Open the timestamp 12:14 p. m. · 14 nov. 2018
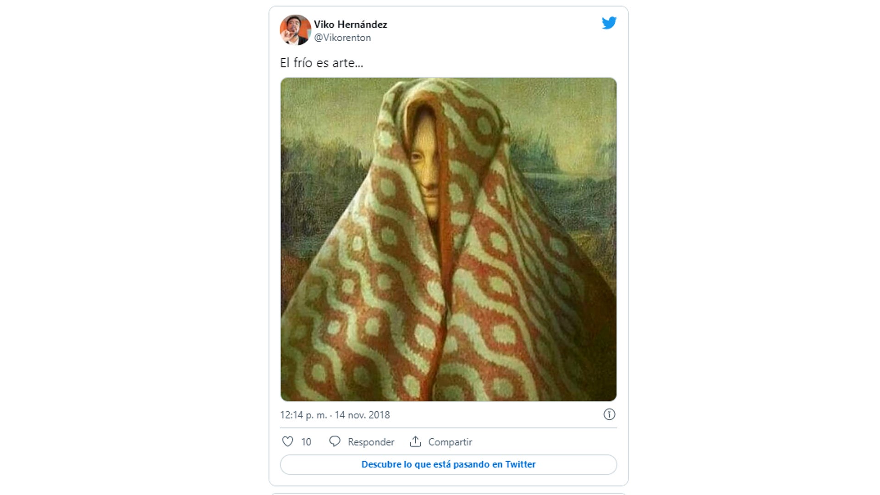880x495 pixels. [335, 414]
